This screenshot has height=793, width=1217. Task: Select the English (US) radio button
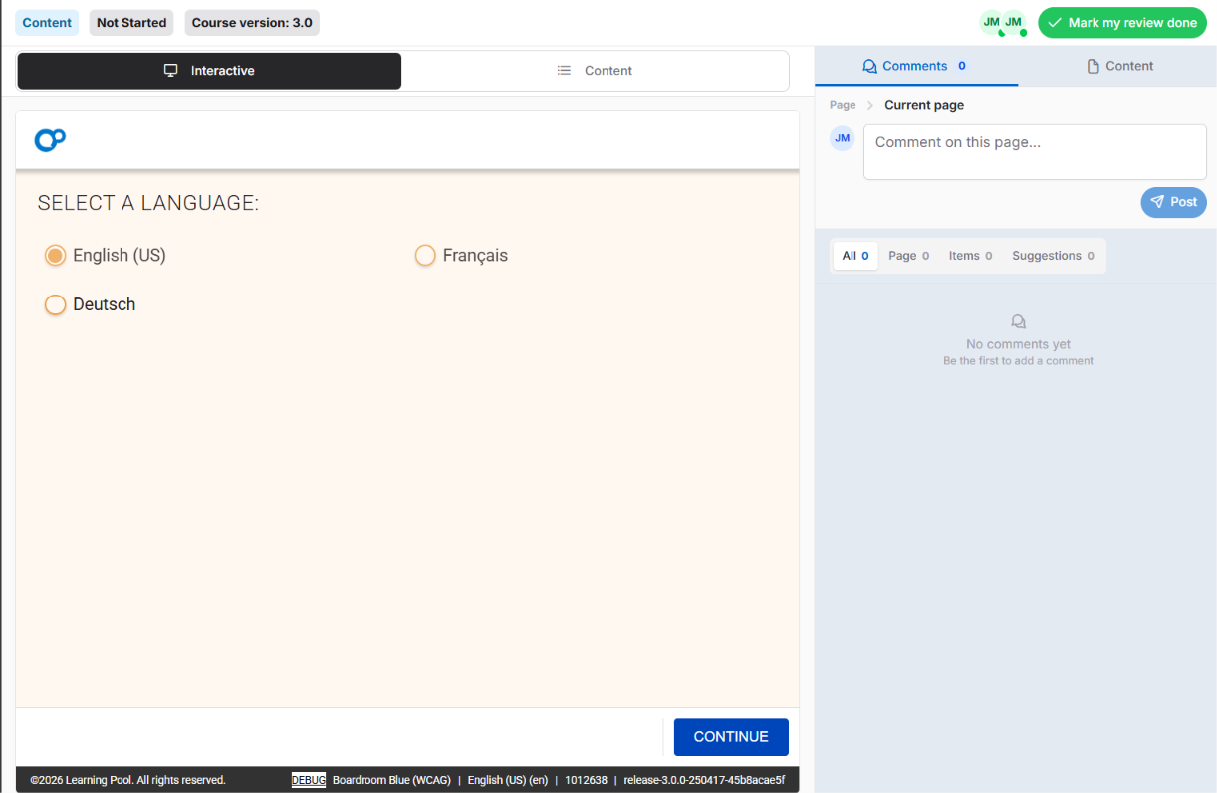point(56,256)
